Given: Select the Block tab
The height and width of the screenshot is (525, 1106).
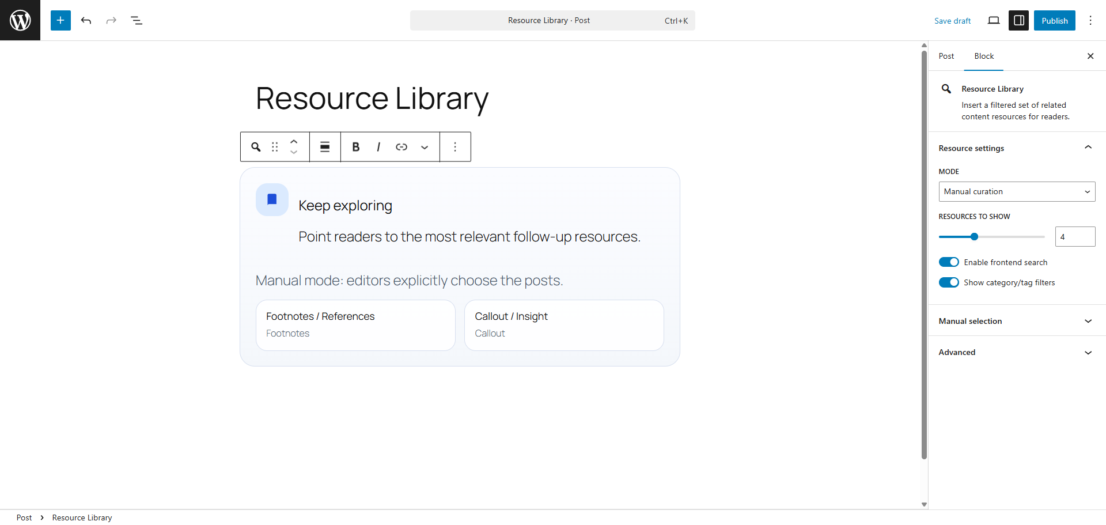Looking at the screenshot, I should (983, 56).
